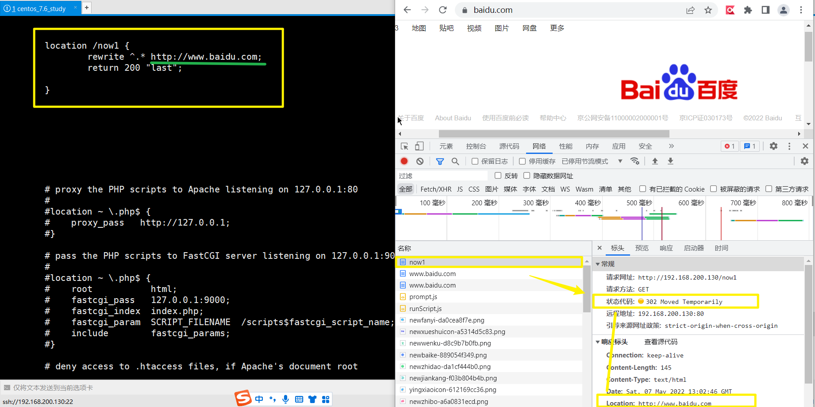Check the 第三方请求 checkbox
The image size is (815, 407).
point(769,189)
